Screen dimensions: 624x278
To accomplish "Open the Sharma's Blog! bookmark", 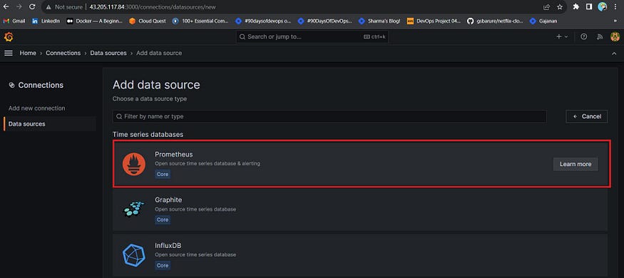I will 379,21.
